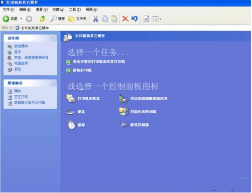Click the add hardware icon in sidebar
This screenshot has height=193, width=252.
[10, 47]
